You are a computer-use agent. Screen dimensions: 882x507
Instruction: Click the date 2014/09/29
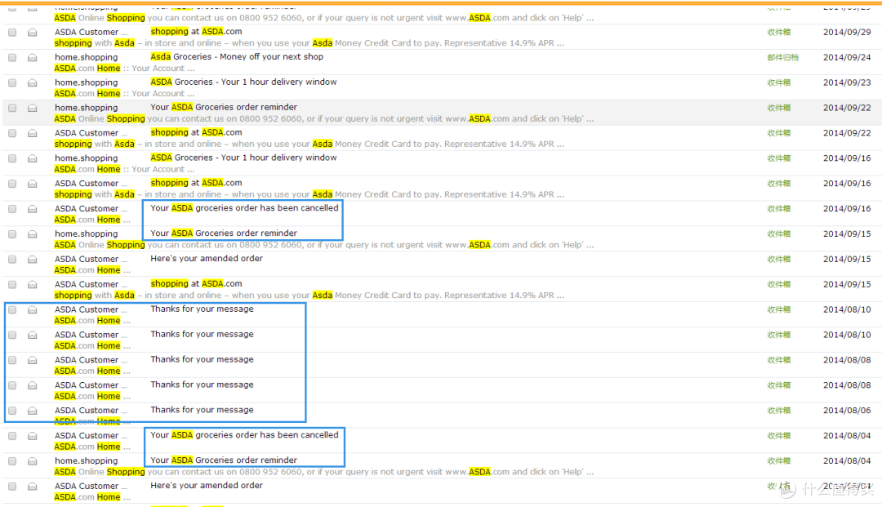point(847,32)
